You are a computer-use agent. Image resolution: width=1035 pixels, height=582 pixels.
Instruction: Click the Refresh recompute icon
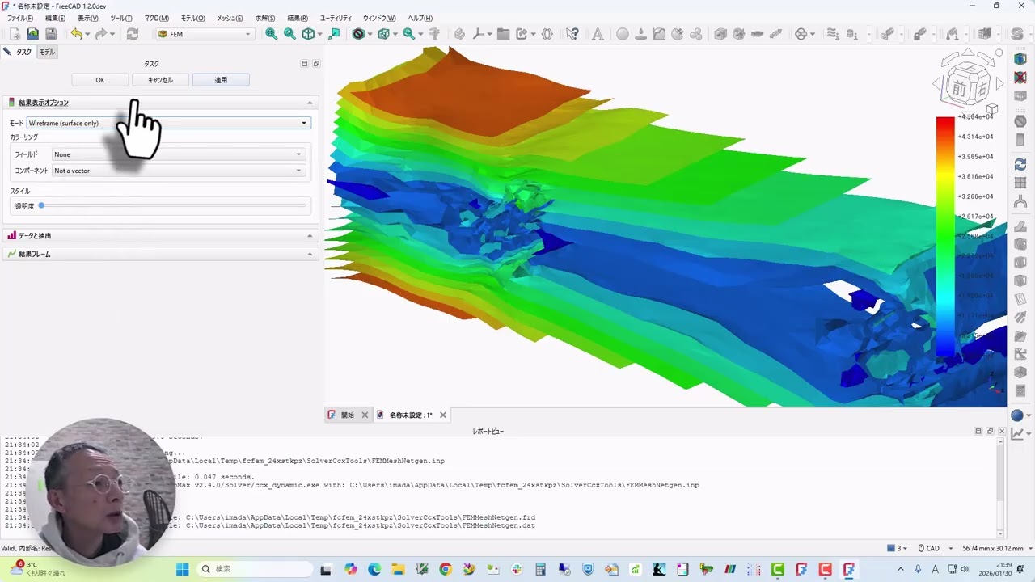pos(133,34)
